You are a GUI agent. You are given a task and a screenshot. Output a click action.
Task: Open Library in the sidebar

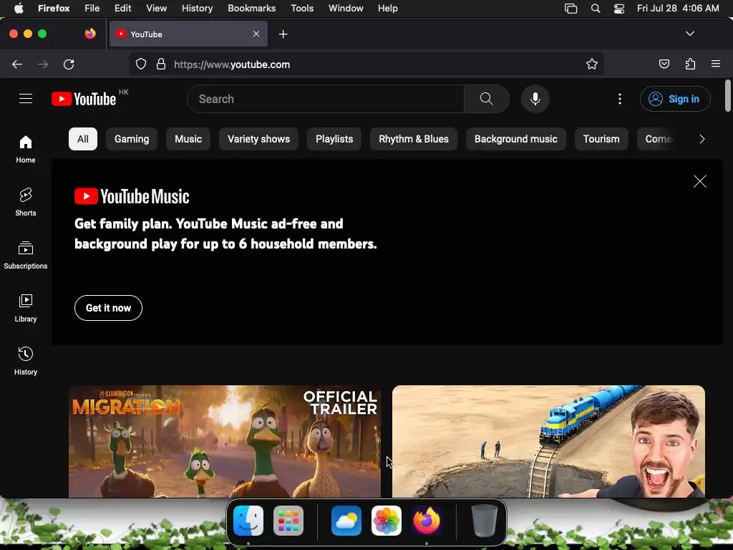(26, 308)
